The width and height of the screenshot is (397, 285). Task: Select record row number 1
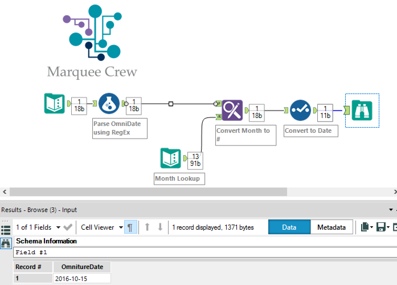[33, 278]
